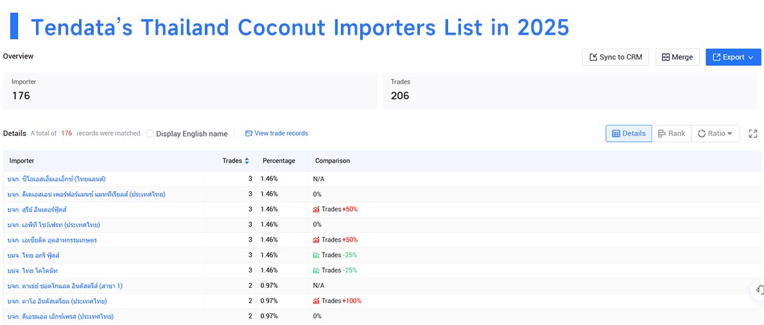Click downtrend icon in ไทย โคโคนัท row
Image resolution: width=764 pixels, height=325 pixels.
[316, 270]
